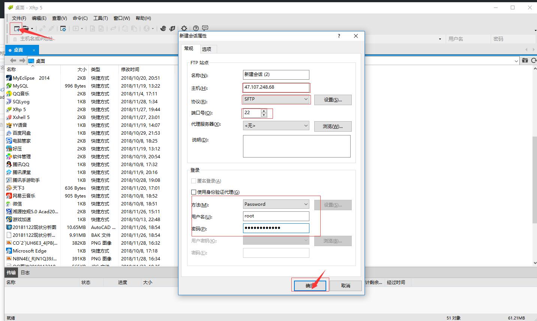Image resolution: width=537 pixels, height=321 pixels.
Task: Click the 确定 button
Action: 310,286
